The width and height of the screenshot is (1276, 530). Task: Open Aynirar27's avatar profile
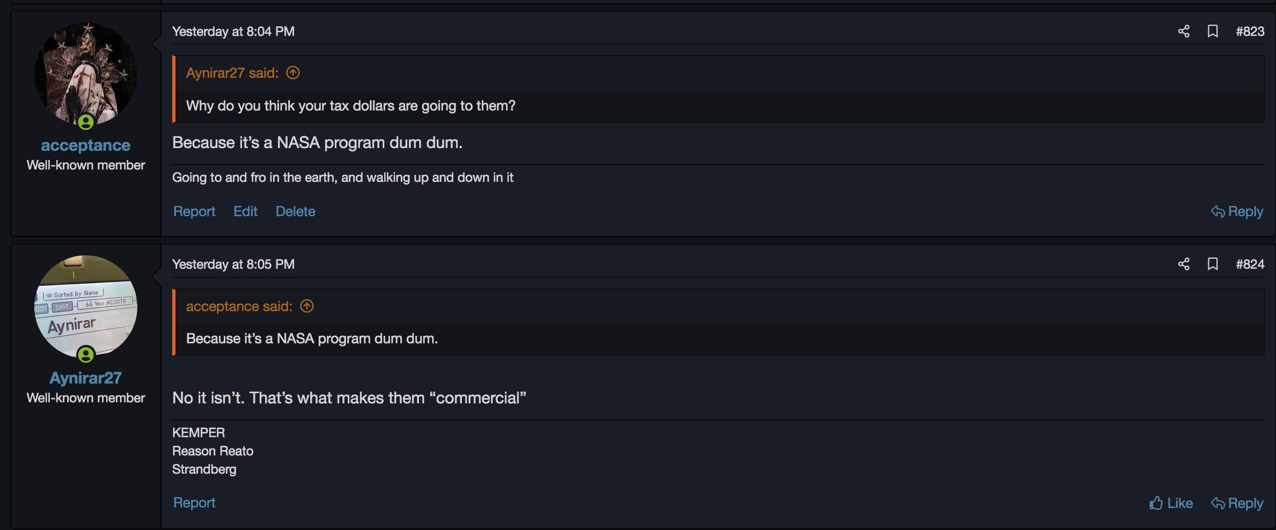(x=86, y=307)
